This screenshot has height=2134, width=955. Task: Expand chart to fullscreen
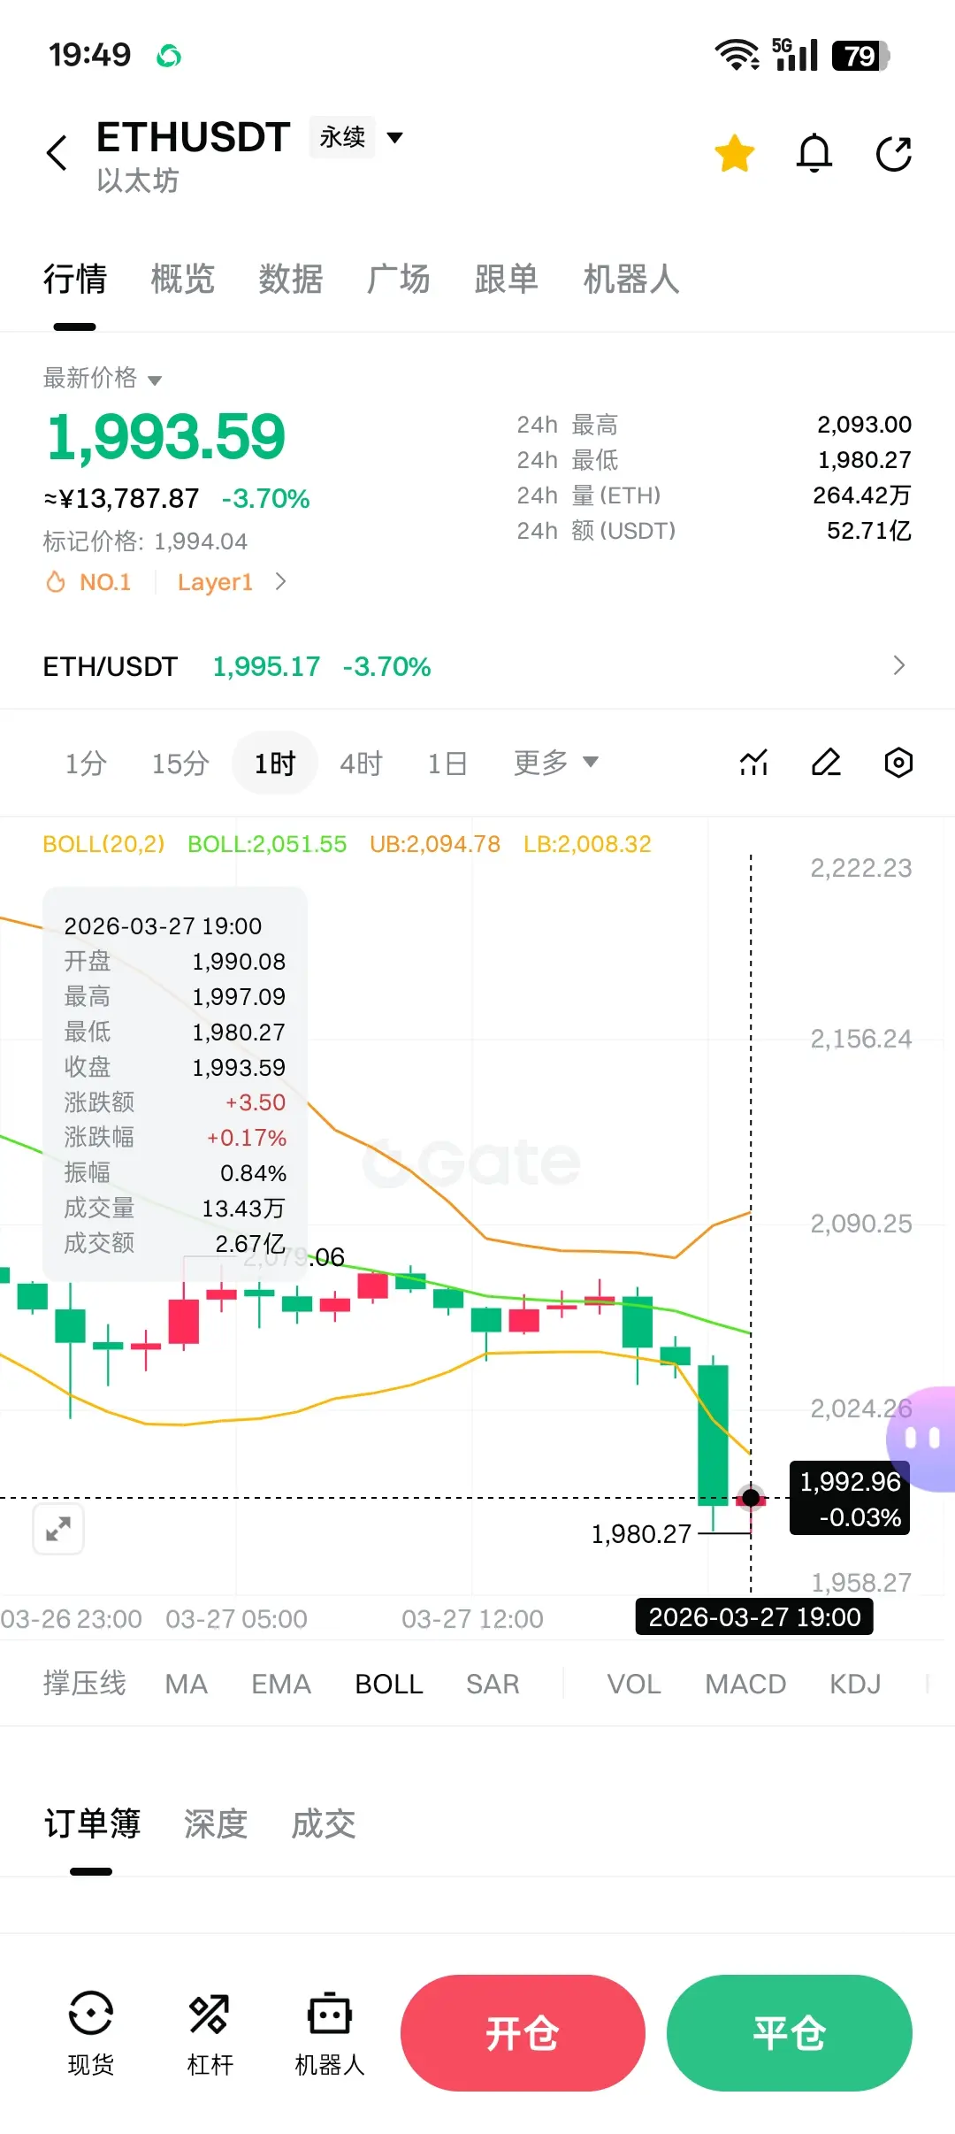pos(58,1528)
